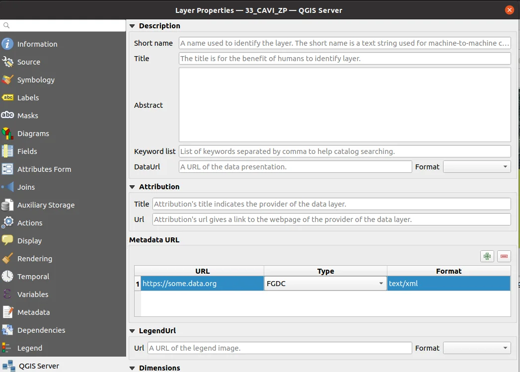520x372 pixels.
Task: Click the Keyword list text field
Action: coord(344,151)
